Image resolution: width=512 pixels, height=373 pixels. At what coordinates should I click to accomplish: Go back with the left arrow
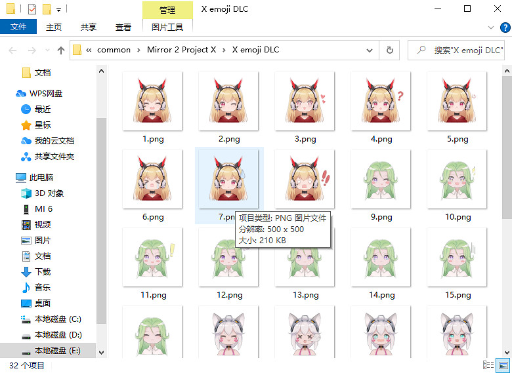12,50
